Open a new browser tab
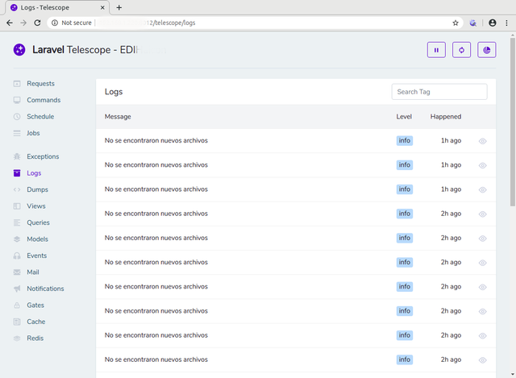 point(119,7)
